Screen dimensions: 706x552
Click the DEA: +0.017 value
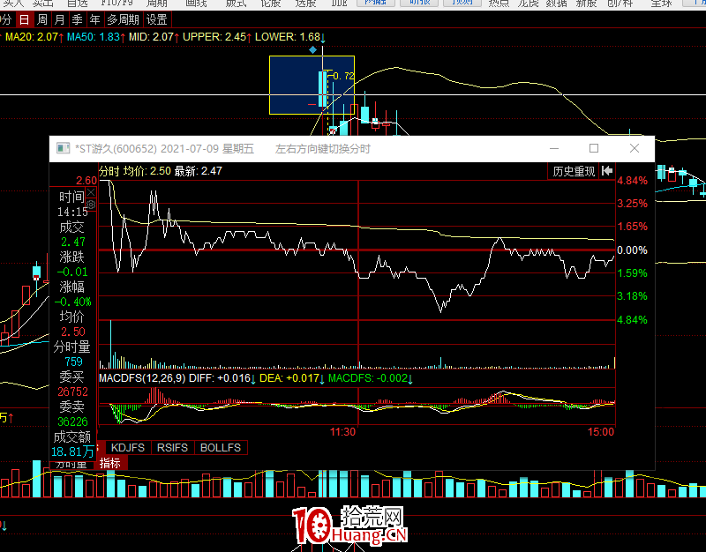292,378
